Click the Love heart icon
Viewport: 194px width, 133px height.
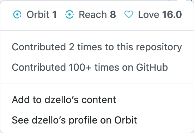(x=129, y=14)
